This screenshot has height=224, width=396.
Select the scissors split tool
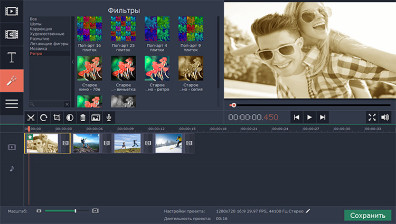(31, 118)
